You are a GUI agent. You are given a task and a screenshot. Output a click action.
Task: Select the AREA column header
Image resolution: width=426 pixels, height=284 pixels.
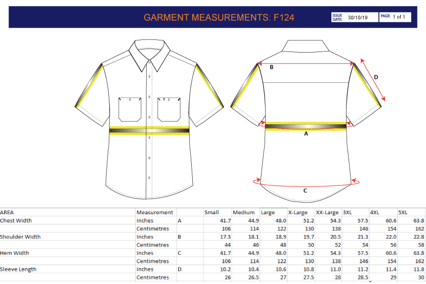[7, 212]
